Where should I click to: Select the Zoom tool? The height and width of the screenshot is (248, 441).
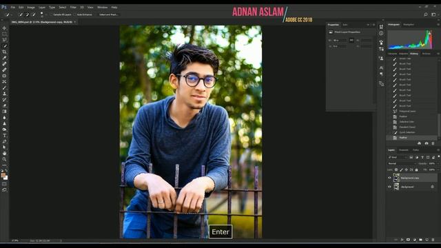click(4, 159)
